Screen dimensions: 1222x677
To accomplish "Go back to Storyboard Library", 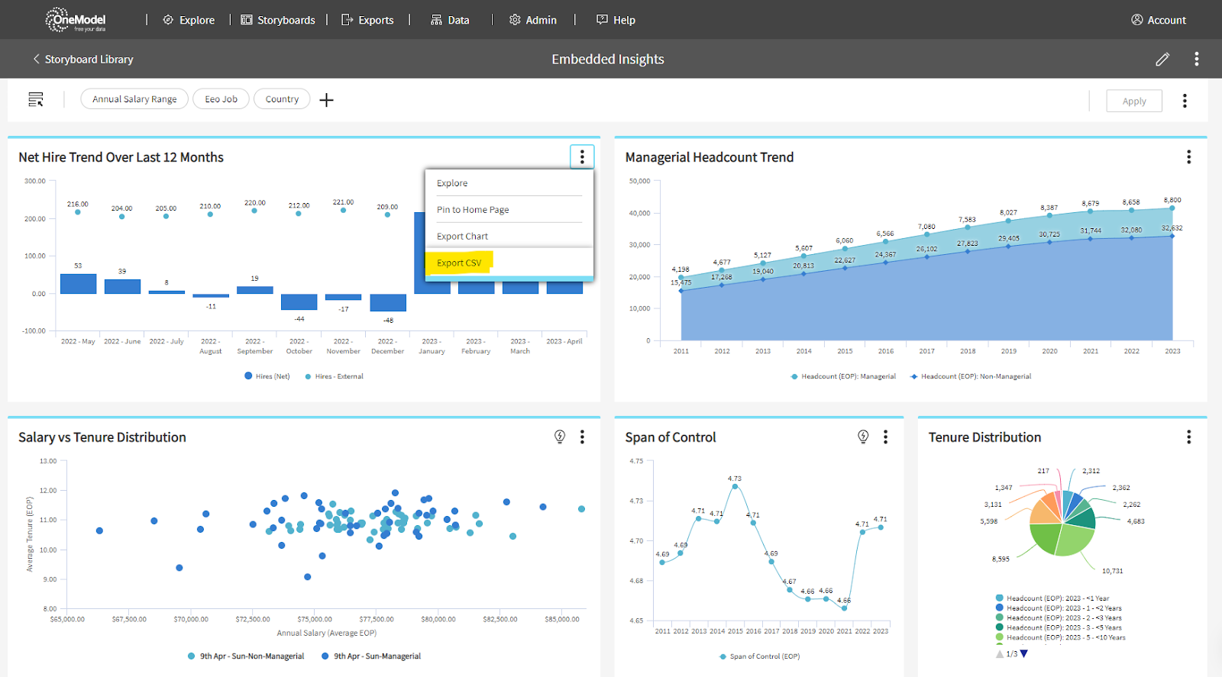I will pyautogui.click(x=82, y=60).
